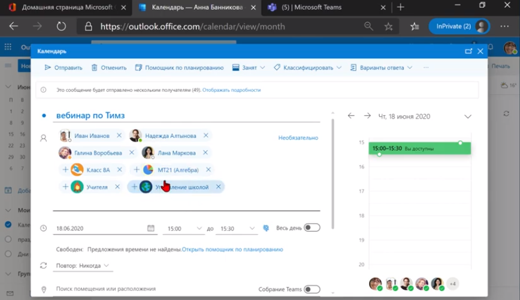Remove the Класс 8А group
The image size is (520, 300).
click(x=119, y=169)
